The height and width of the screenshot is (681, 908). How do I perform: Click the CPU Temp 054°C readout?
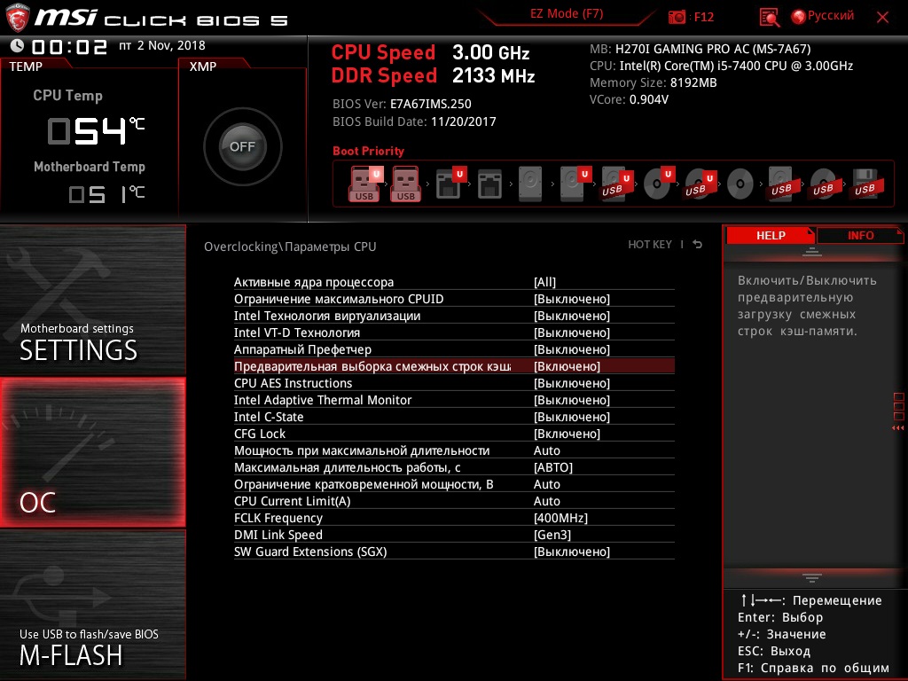point(95,130)
